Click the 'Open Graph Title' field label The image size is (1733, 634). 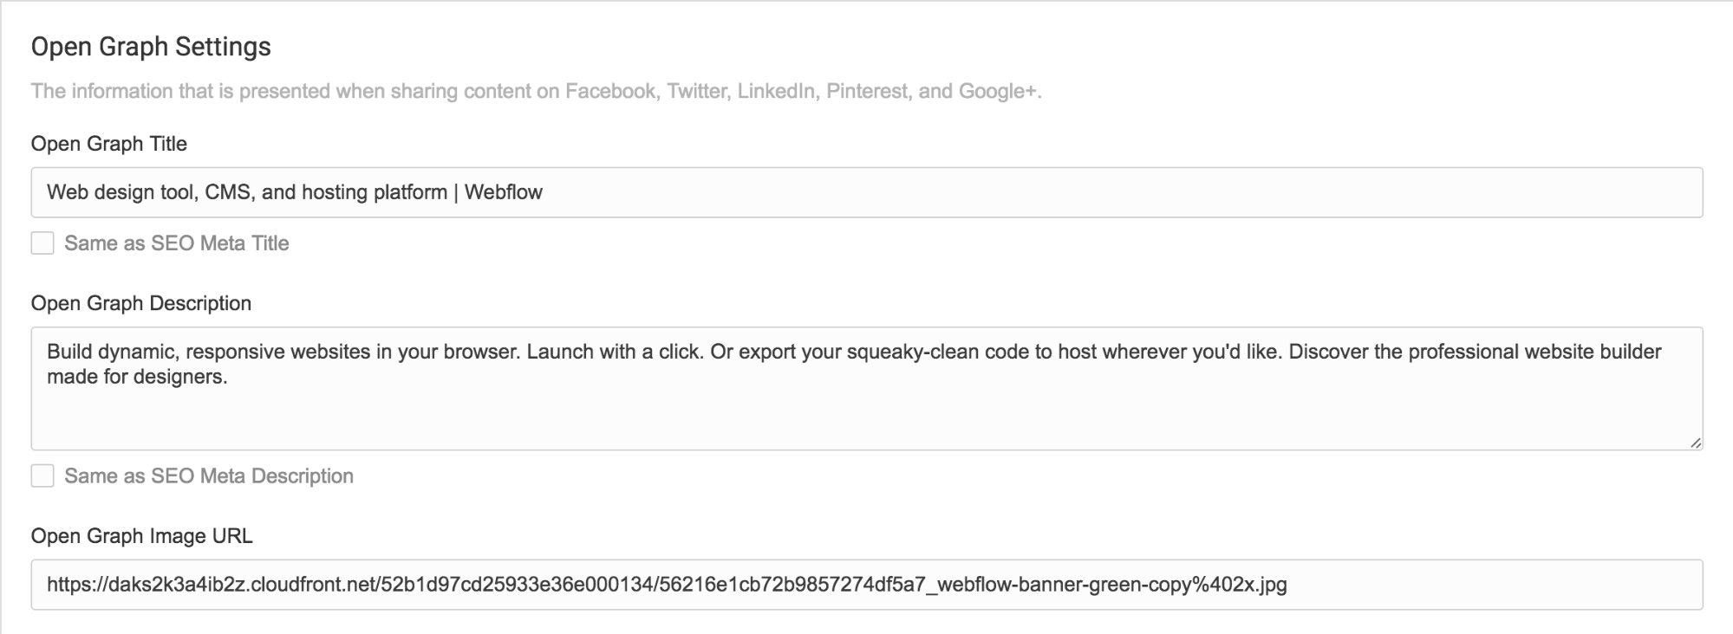[109, 144]
